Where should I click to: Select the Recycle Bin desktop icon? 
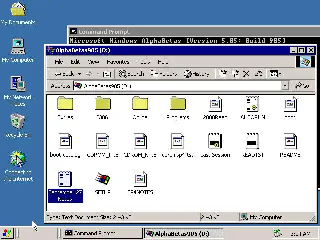pos(18,126)
